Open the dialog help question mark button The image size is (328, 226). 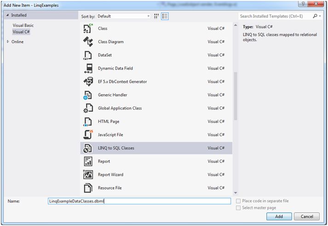(x=303, y=4)
